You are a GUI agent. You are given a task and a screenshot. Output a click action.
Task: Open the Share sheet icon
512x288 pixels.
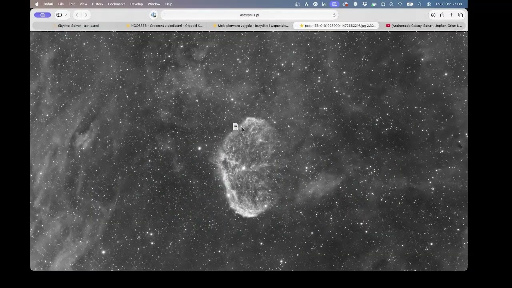[x=442, y=15]
